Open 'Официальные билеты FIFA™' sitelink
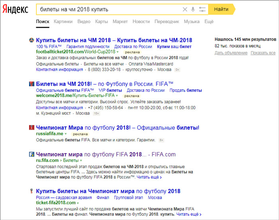The image size is (279, 220). pyautogui.click(x=65, y=90)
